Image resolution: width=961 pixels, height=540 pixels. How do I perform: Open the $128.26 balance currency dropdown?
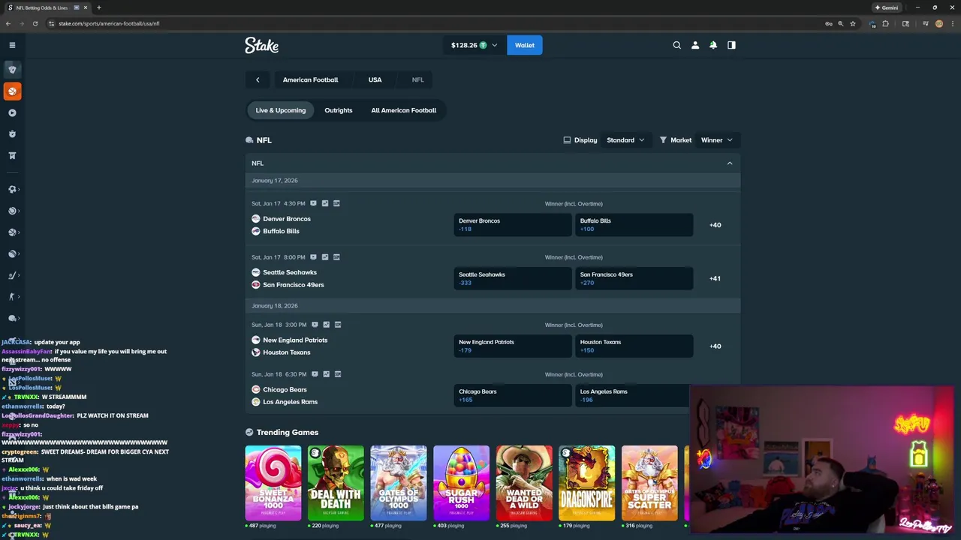tap(474, 45)
